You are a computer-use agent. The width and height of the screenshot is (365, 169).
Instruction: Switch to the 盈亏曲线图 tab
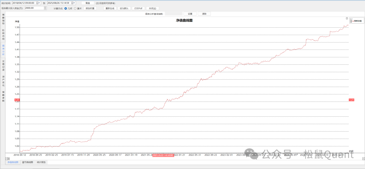point(27,162)
